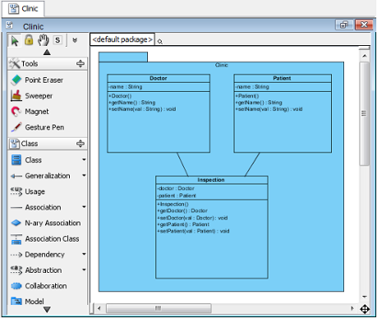
Task: Select the Patient name : String attribute
Action: coord(252,87)
